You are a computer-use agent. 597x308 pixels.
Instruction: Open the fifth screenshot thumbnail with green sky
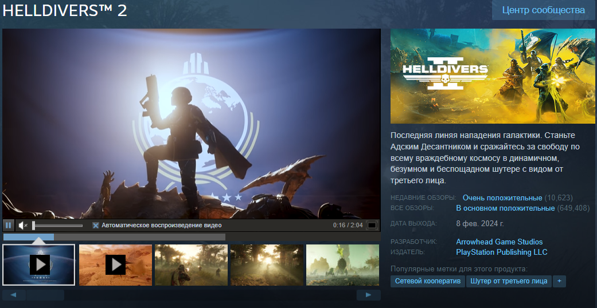click(x=342, y=264)
